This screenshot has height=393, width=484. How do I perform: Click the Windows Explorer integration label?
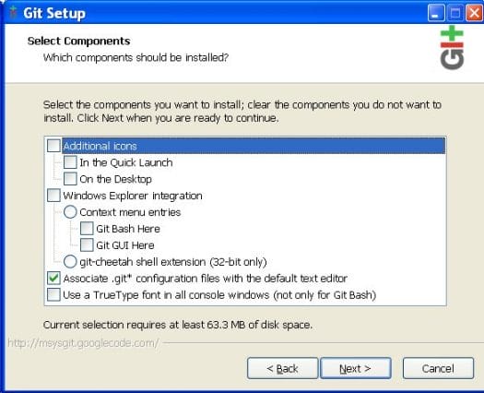tap(133, 196)
